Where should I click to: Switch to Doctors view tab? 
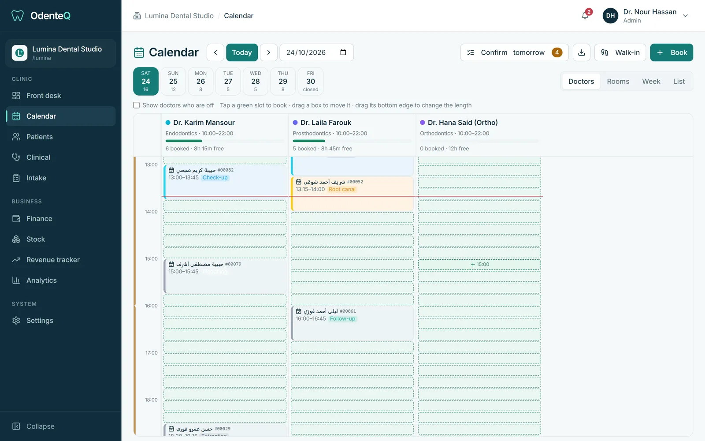click(581, 82)
